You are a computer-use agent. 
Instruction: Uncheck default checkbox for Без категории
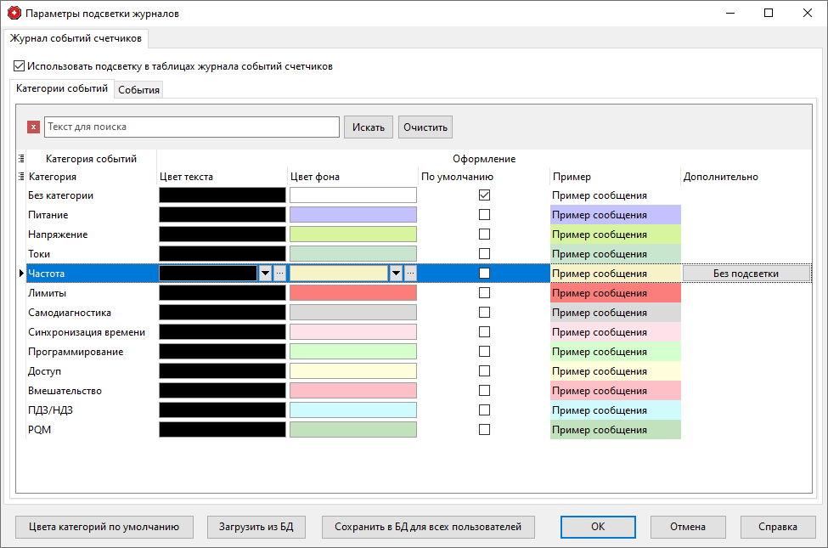point(484,195)
